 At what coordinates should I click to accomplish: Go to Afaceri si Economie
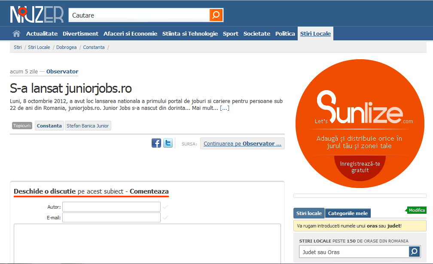[x=130, y=33]
